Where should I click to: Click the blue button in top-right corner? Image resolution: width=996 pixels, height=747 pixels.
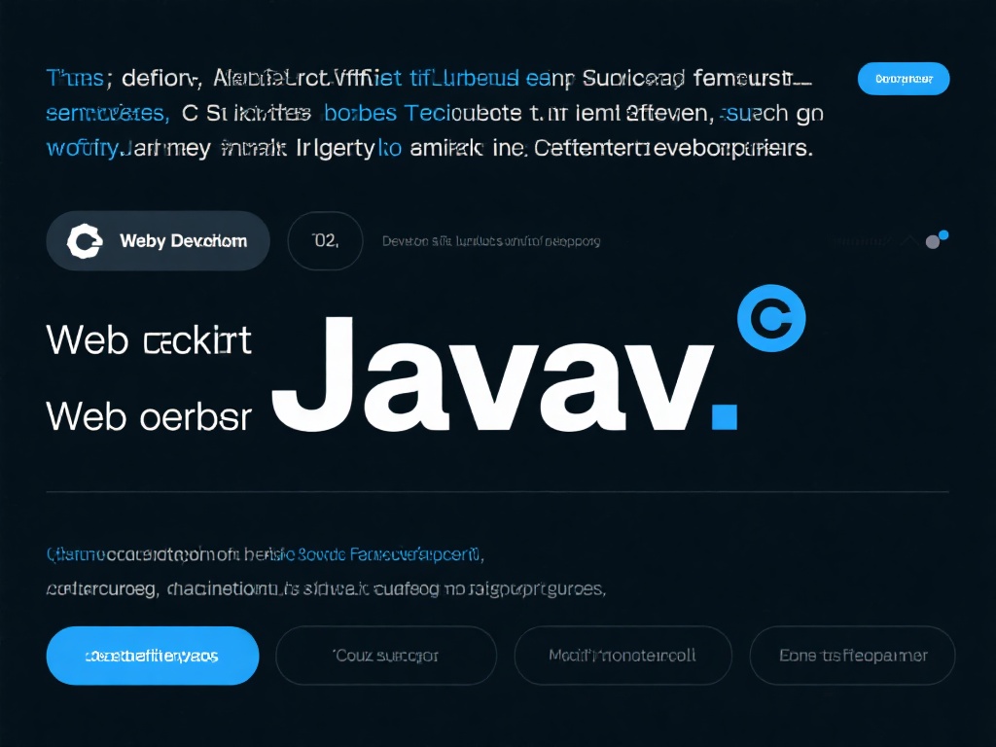click(904, 79)
